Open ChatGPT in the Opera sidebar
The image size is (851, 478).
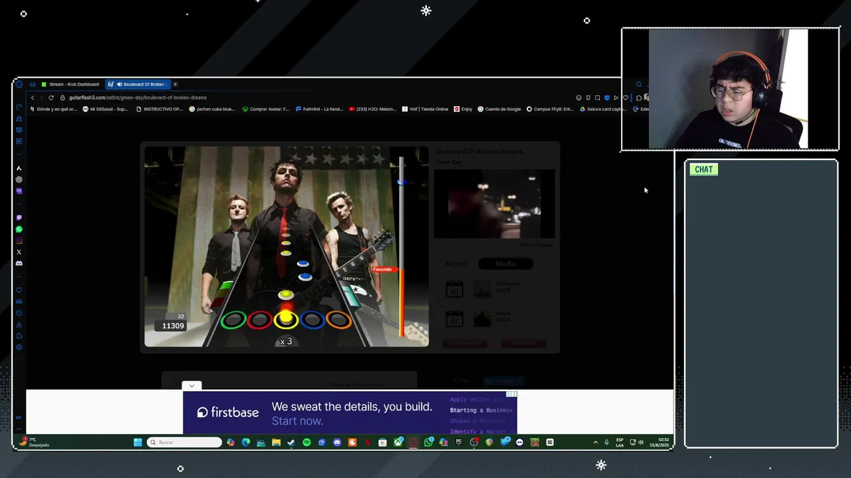[x=19, y=179]
